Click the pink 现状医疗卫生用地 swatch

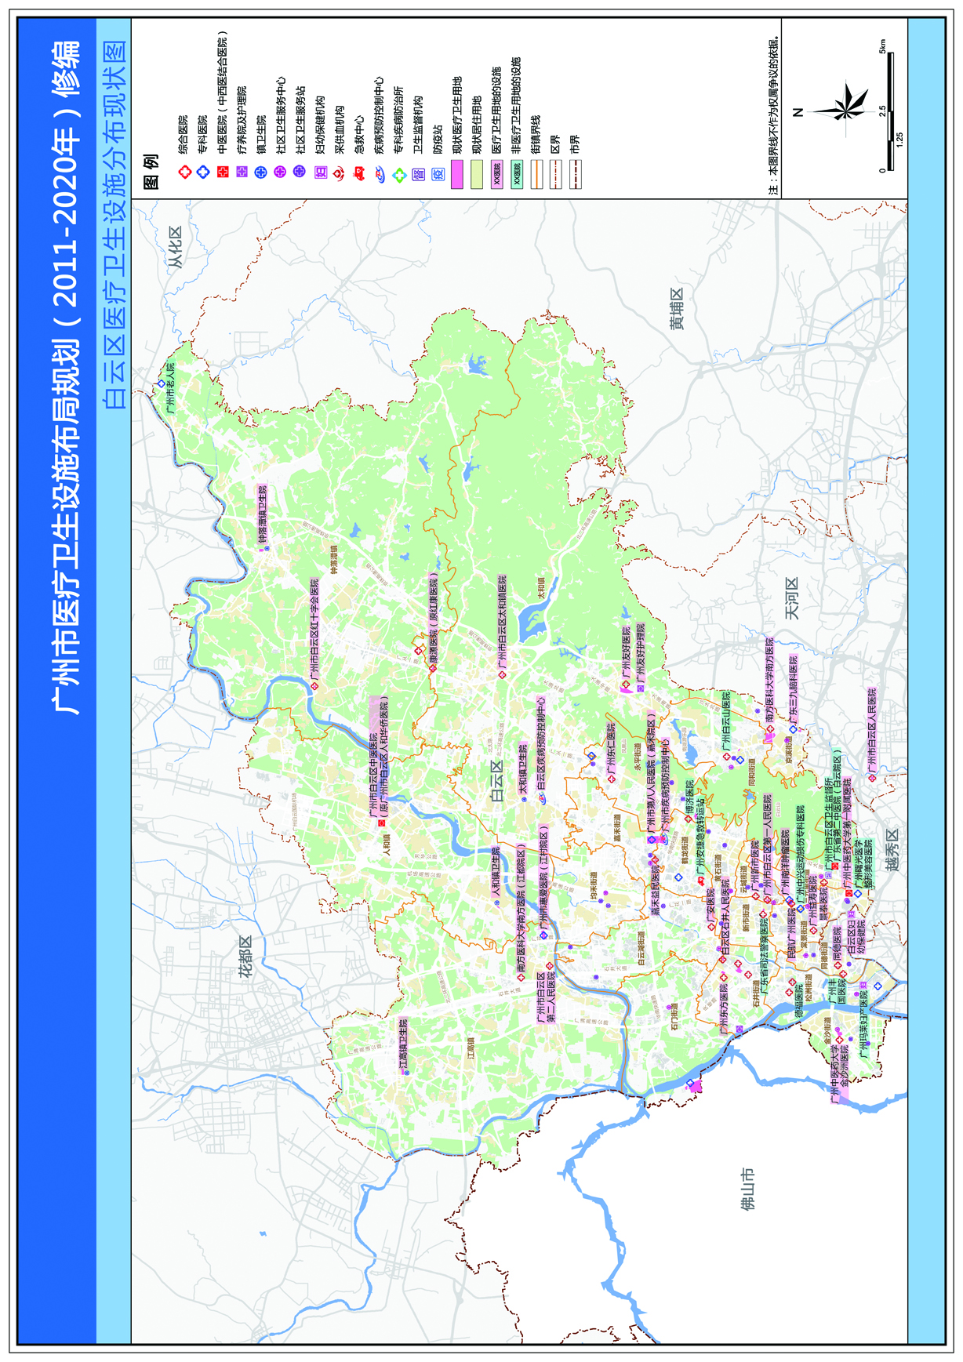pos(457,173)
